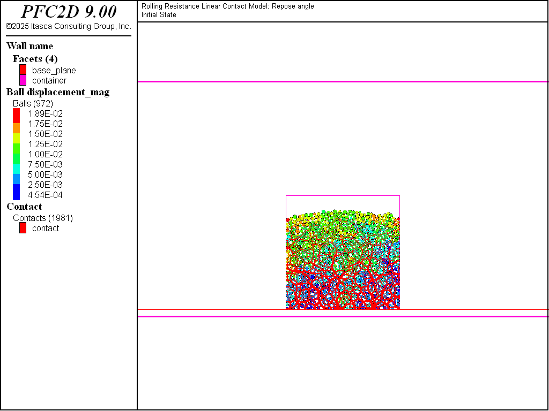The width and height of the screenshot is (549, 411).
Task: Click the Itasca Consulting Group copyright text
Action: click(x=69, y=26)
